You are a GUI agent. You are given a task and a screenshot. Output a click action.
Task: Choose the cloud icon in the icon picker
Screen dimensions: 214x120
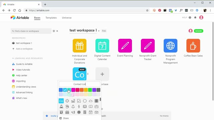click(91, 101)
